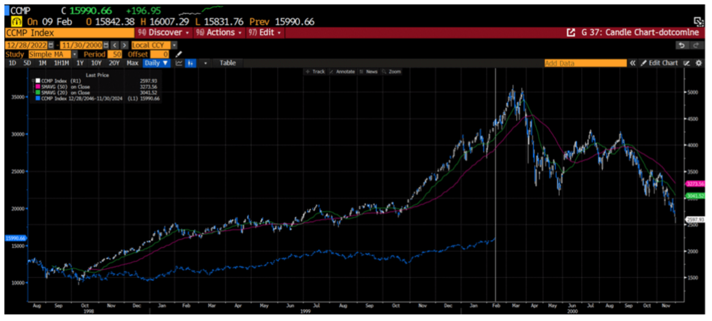This screenshot has height=321, width=712.
Task: Click the Table button
Action: [x=228, y=63]
